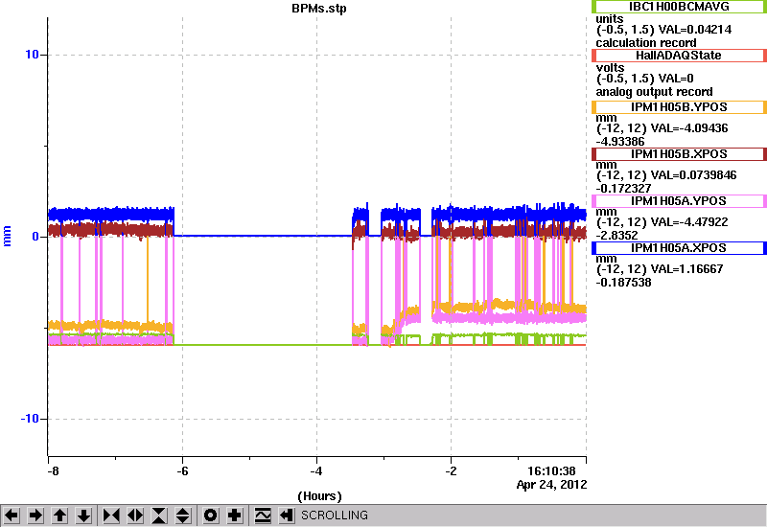767x527 pixels.
Task: Click the 'volts' unit text under HallADAQState
Action: (610, 68)
